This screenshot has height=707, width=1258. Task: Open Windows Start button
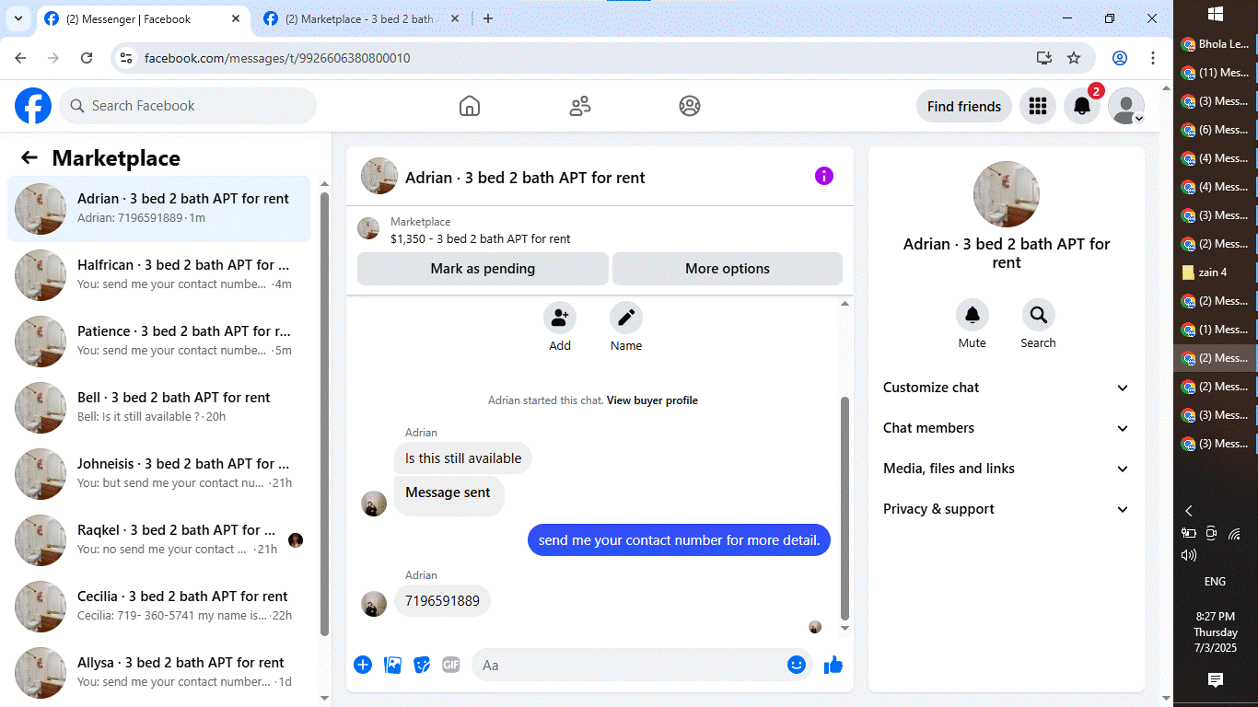pos(1216,14)
